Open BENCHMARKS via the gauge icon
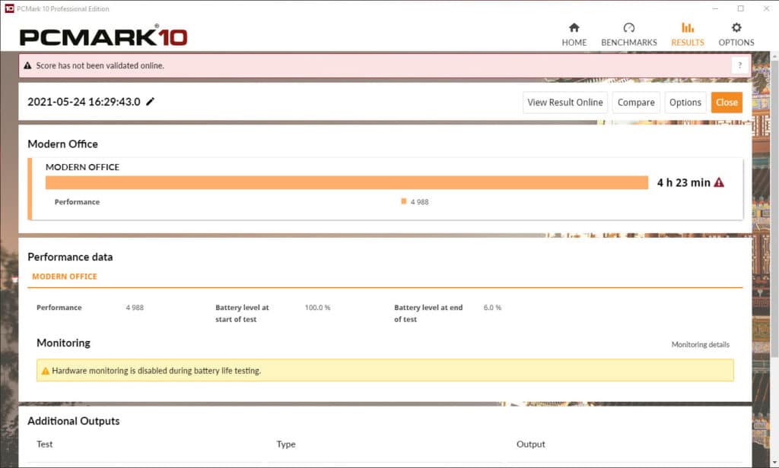 tap(628, 27)
